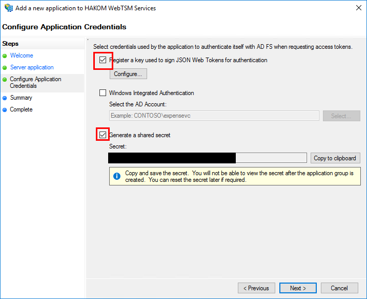The height and width of the screenshot is (299, 367).
Task: Copy the secret to clipboard
Action: click(x=335, y=158)
